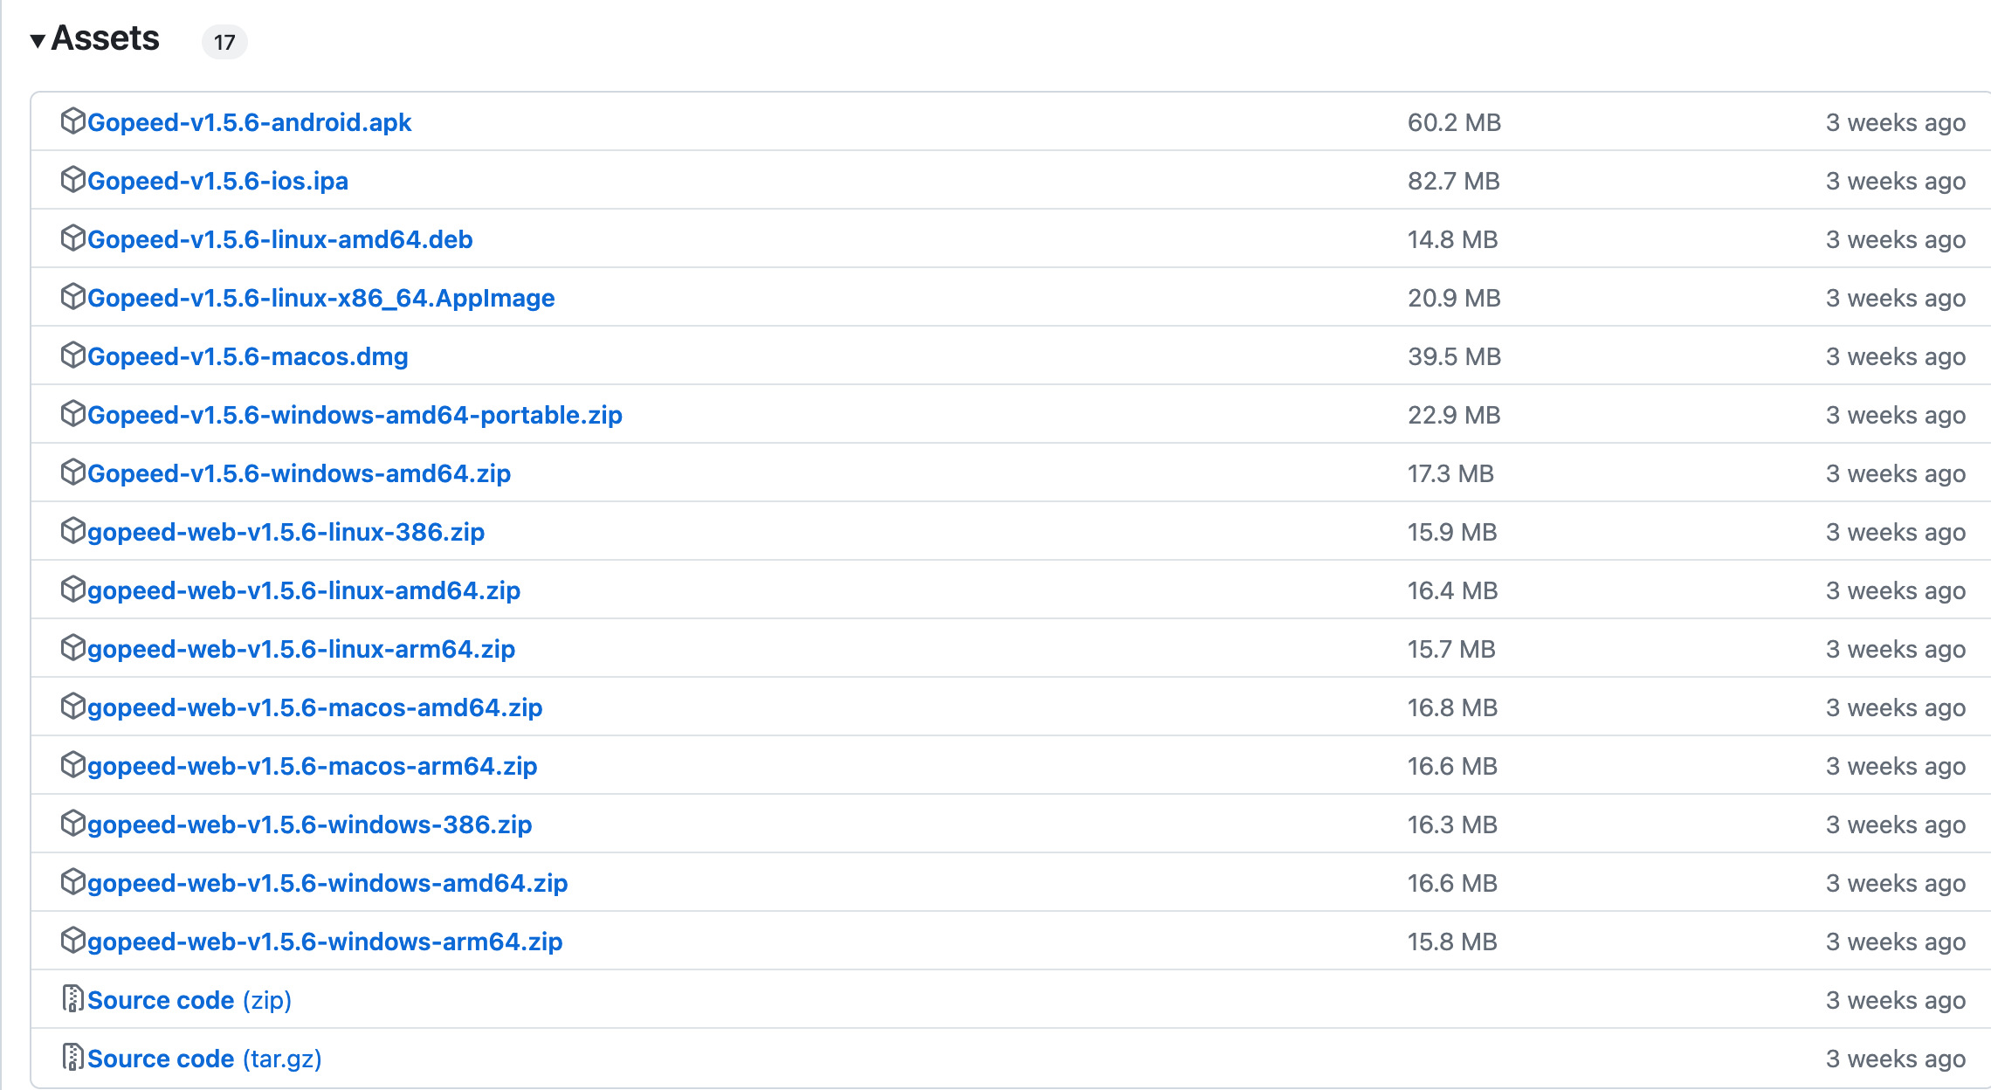This screenshot has height=1090, width=1991.
Task: Click package icon beside Gopeed-v1.5.6-android.apk
Action: [72, 121]
